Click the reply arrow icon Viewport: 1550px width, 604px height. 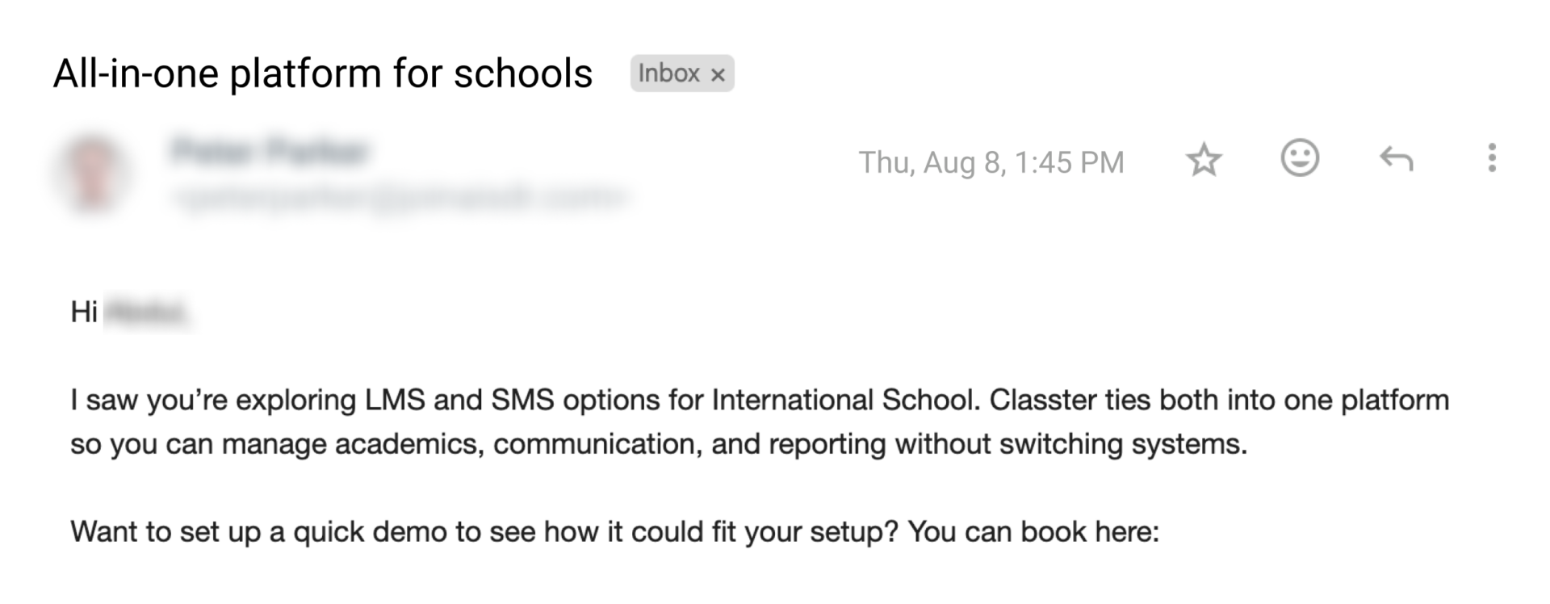pyautogui.click(x=1396, y=159)
